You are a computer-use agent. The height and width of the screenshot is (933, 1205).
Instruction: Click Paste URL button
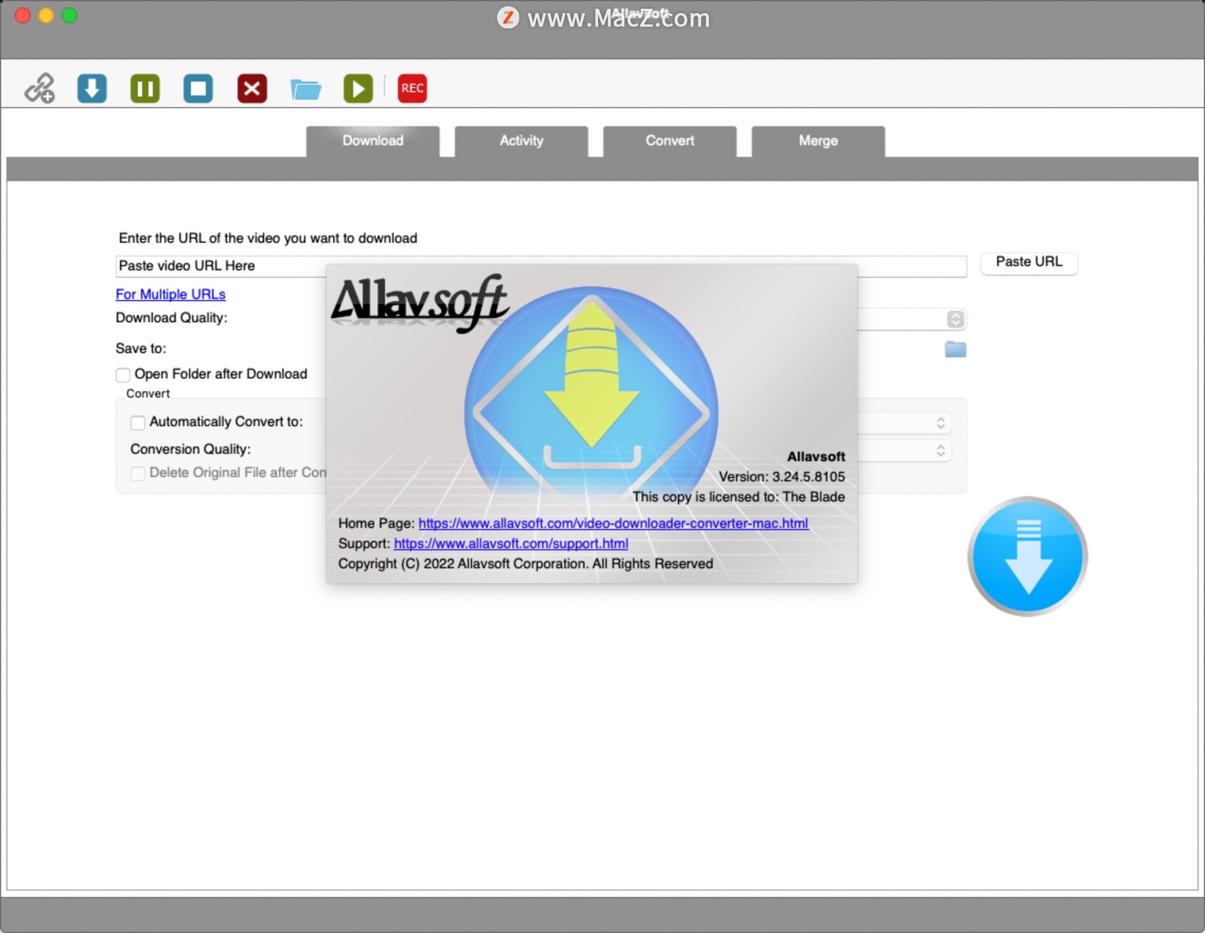coord(1028,261)
